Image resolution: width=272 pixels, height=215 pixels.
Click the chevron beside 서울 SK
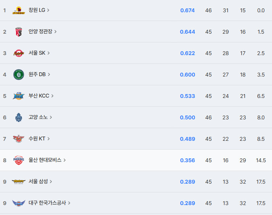48,53
